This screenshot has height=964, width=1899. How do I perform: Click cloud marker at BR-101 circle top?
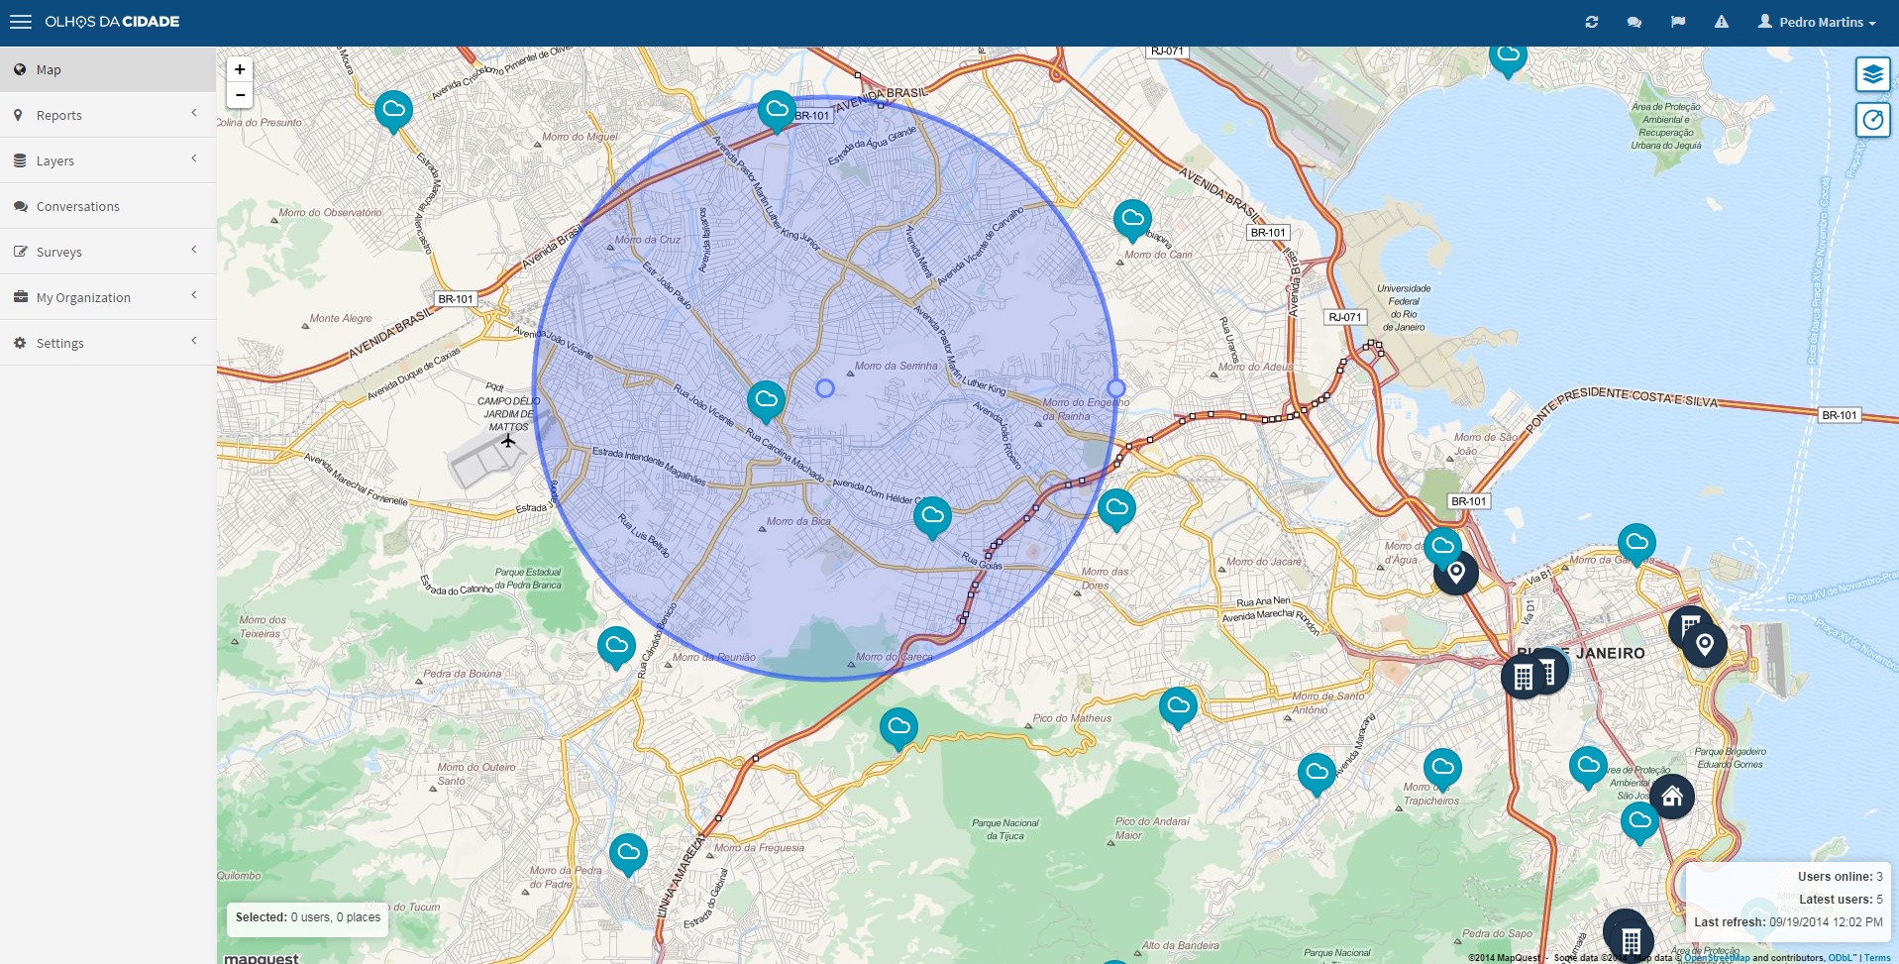pos(777,111)
